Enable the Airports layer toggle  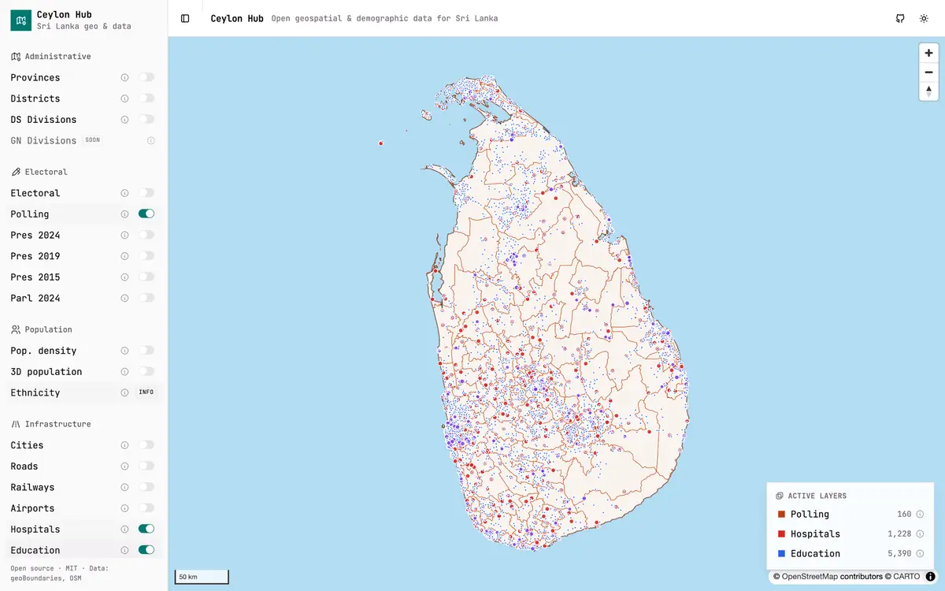coord(146,508)
